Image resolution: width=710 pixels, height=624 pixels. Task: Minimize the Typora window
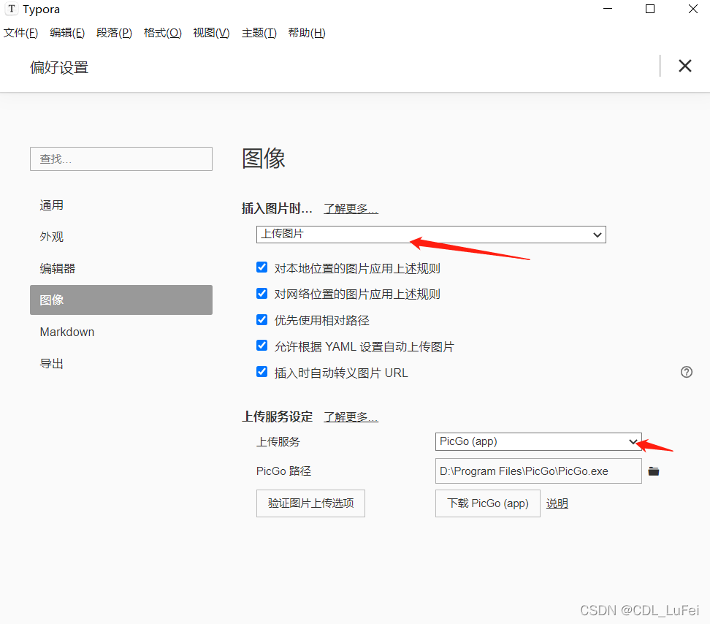pyautogui.click(x=608, y=9)
